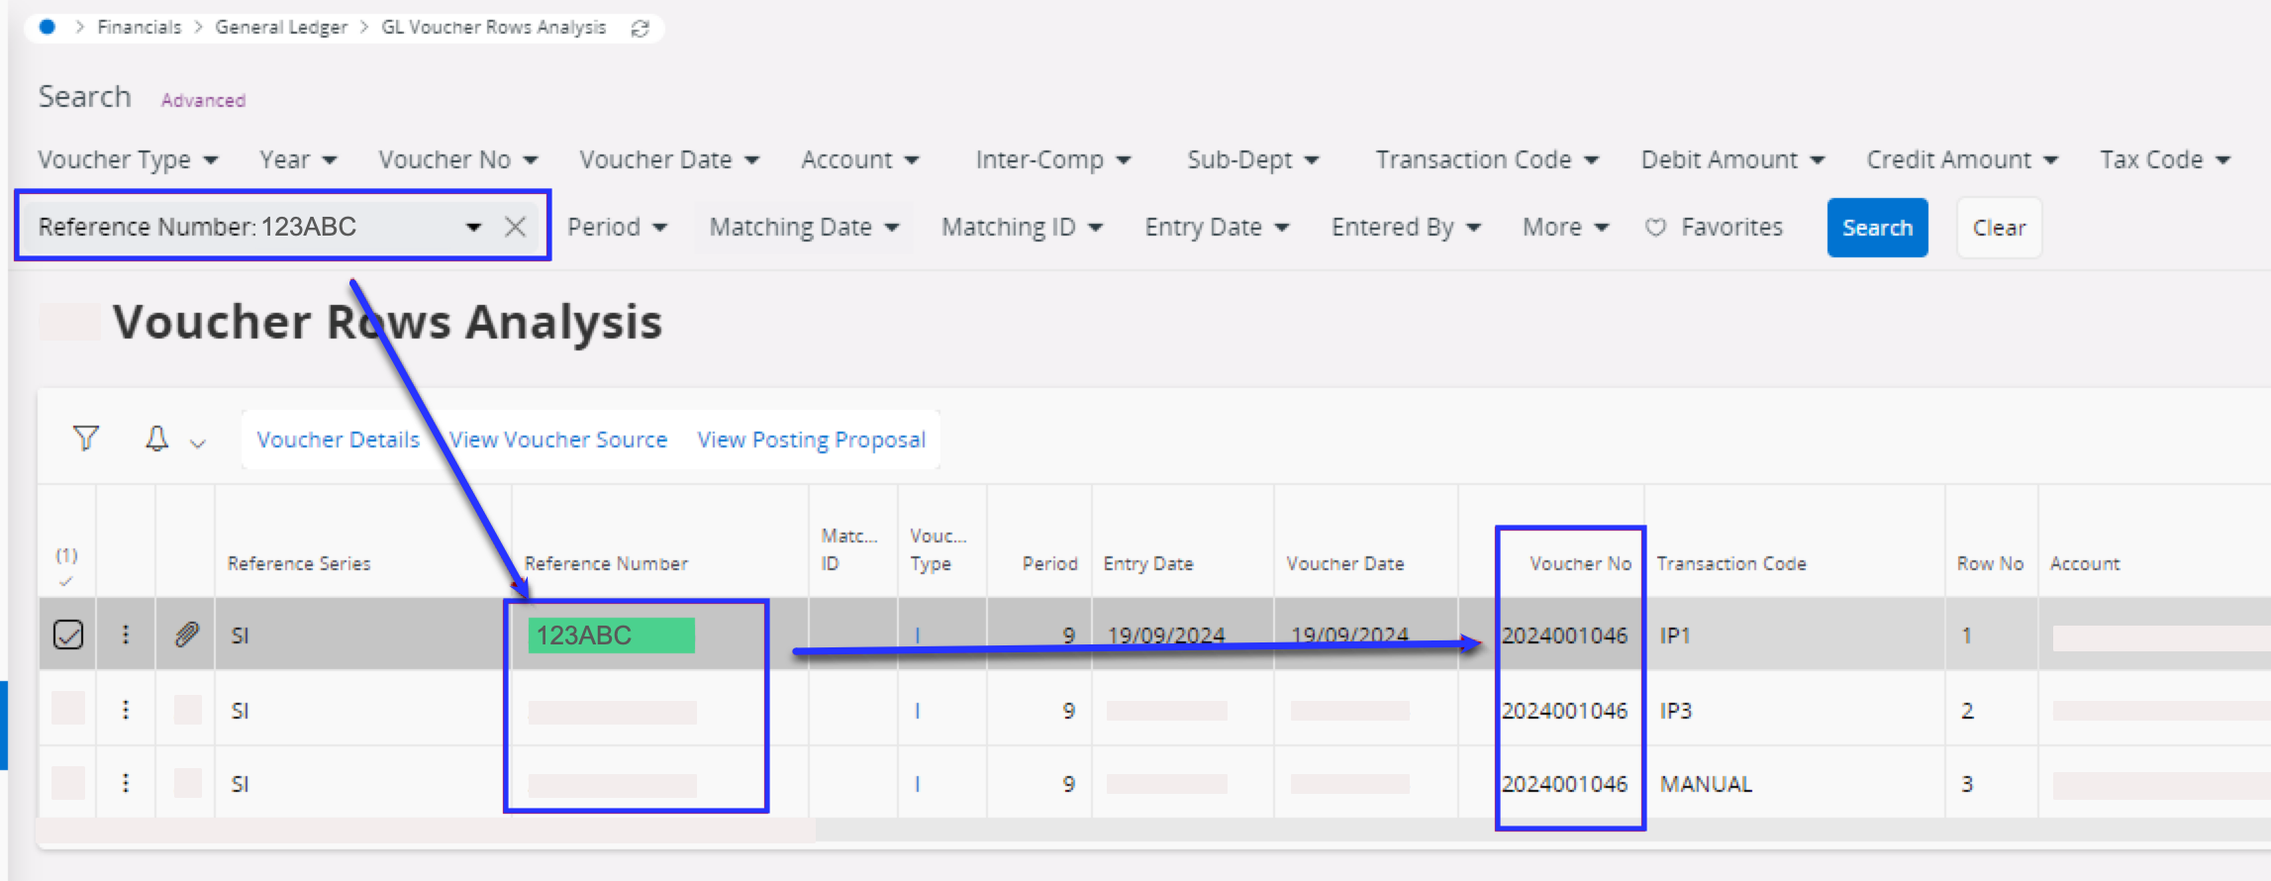Open the Voucher Details command
The image size is (2271, 881).
pos(338,440)
